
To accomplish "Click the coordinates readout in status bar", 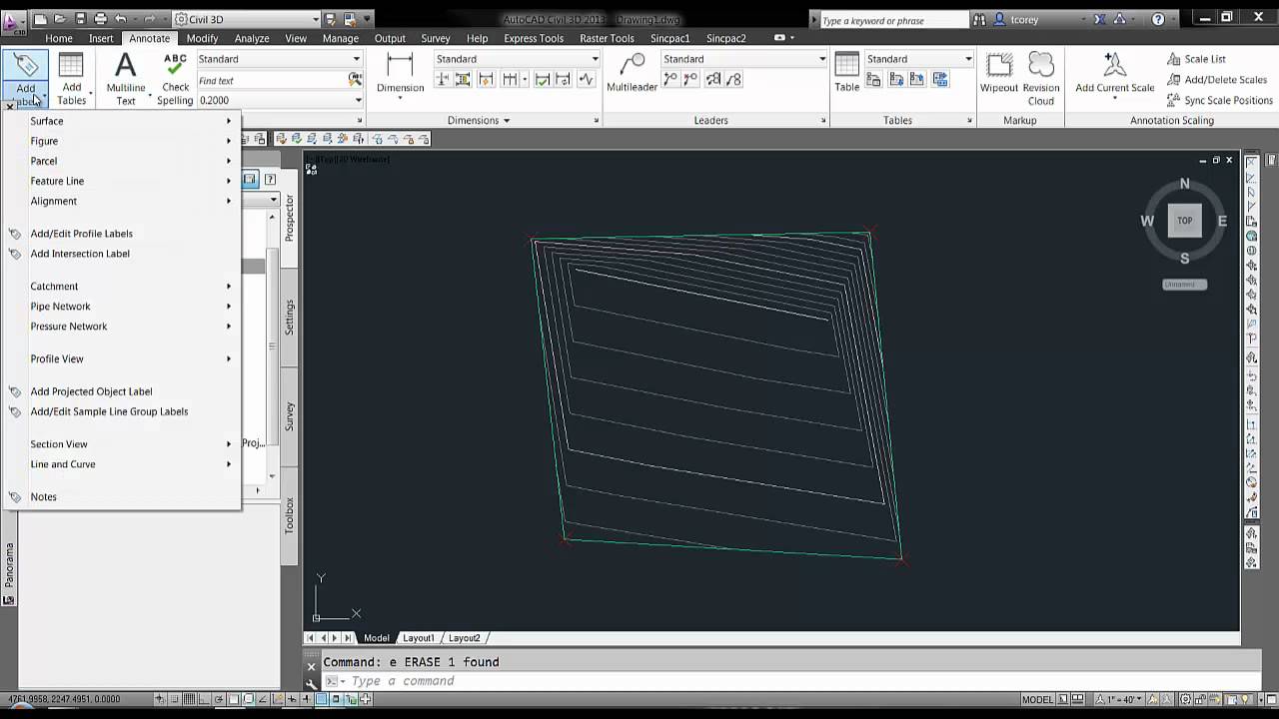I will tap(65, 700).
